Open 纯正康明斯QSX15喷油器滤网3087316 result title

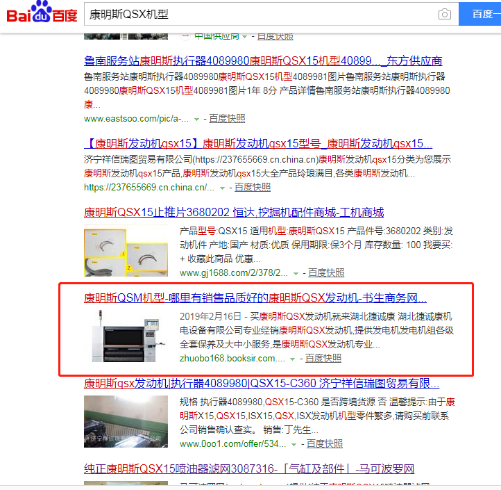pos(249,469)
